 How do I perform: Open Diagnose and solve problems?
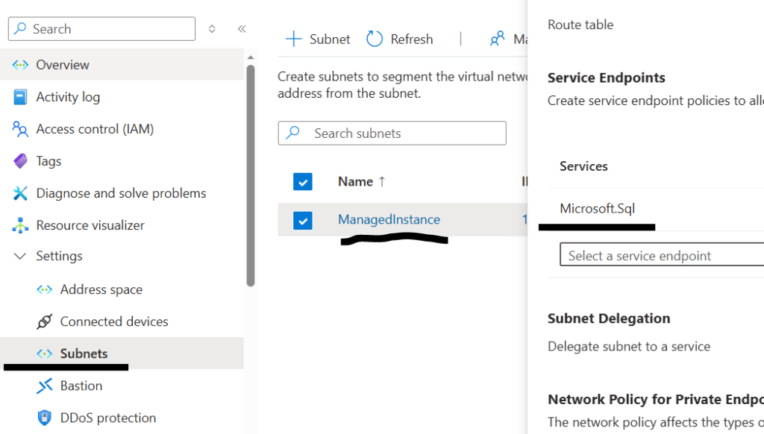pos(122,193)
